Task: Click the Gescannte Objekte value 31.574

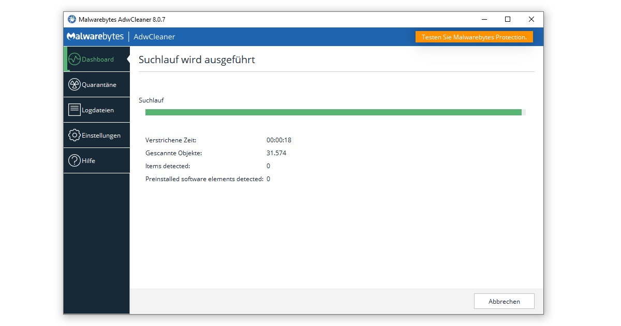Action: [x=276, y=153]
